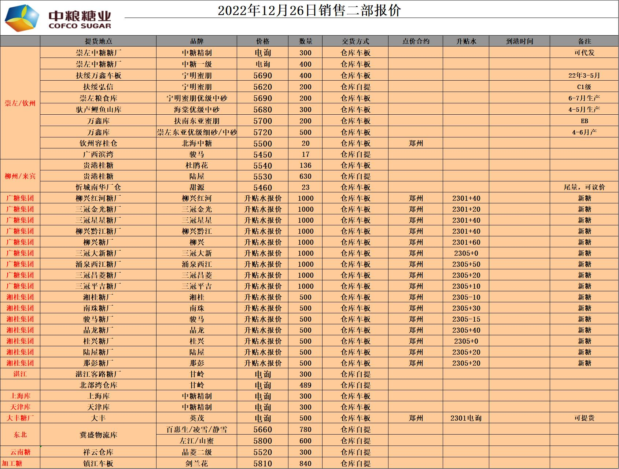The image size is (619, 469).
Task: Select the 剑兰花 brand cell
Action: click(197, 464)
